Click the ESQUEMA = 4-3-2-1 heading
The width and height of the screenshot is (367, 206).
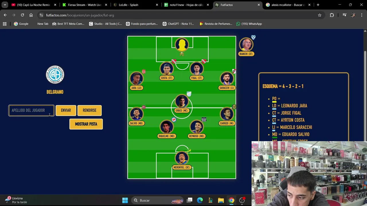coord(283,86)
